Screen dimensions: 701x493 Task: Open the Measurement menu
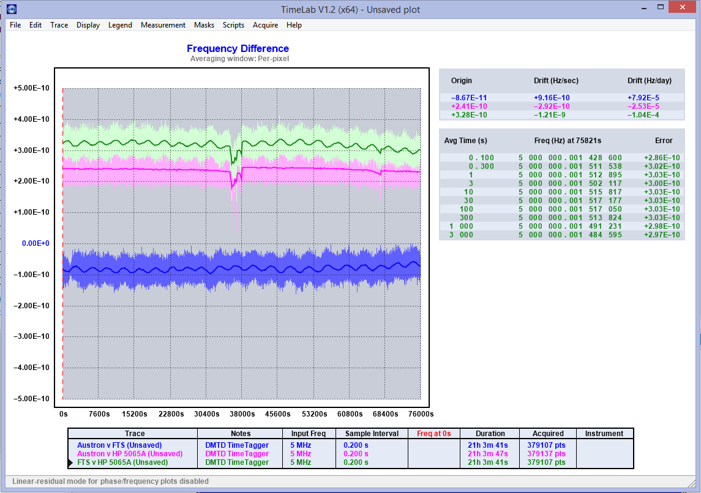[163, 25]
